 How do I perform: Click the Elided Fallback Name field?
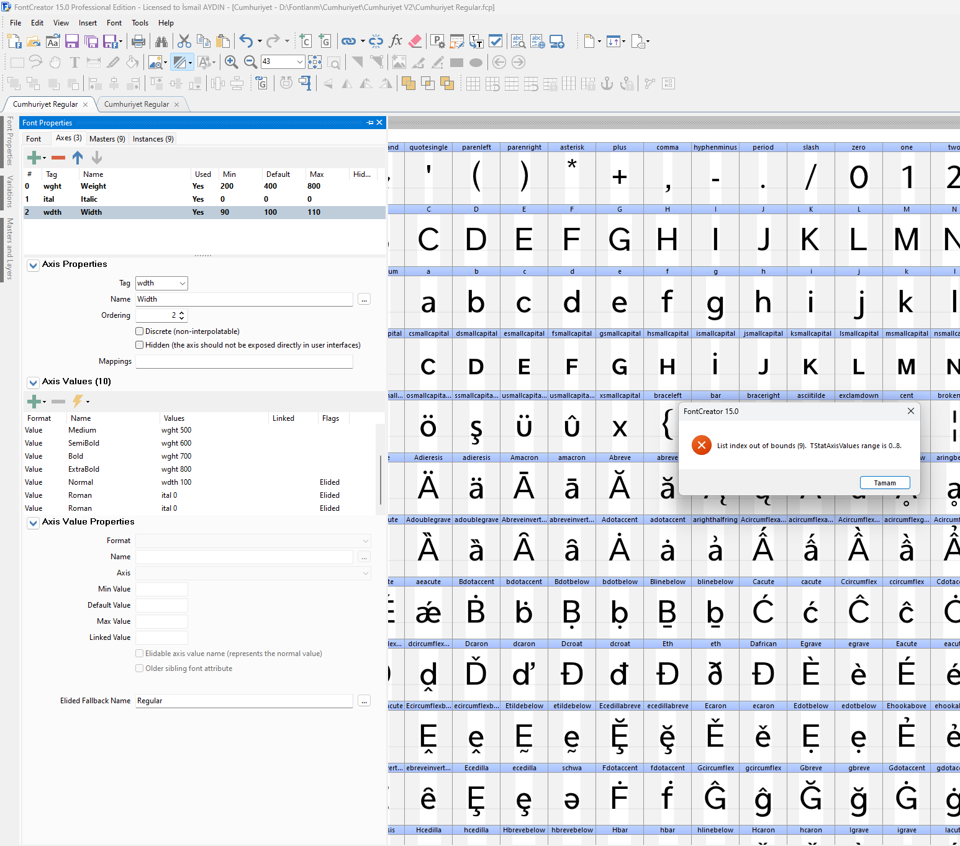click(x=244, y=701)
